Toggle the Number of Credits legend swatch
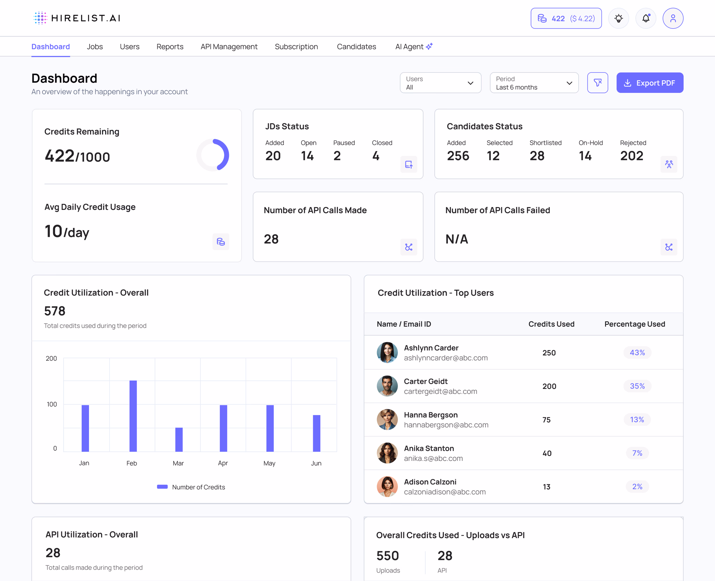 pos(162,487)
